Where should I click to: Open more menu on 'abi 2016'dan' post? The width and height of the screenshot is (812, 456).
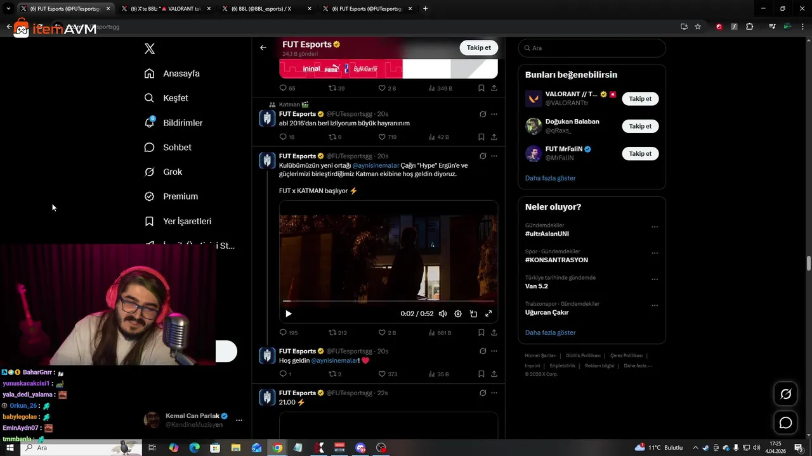click(494, 114)
